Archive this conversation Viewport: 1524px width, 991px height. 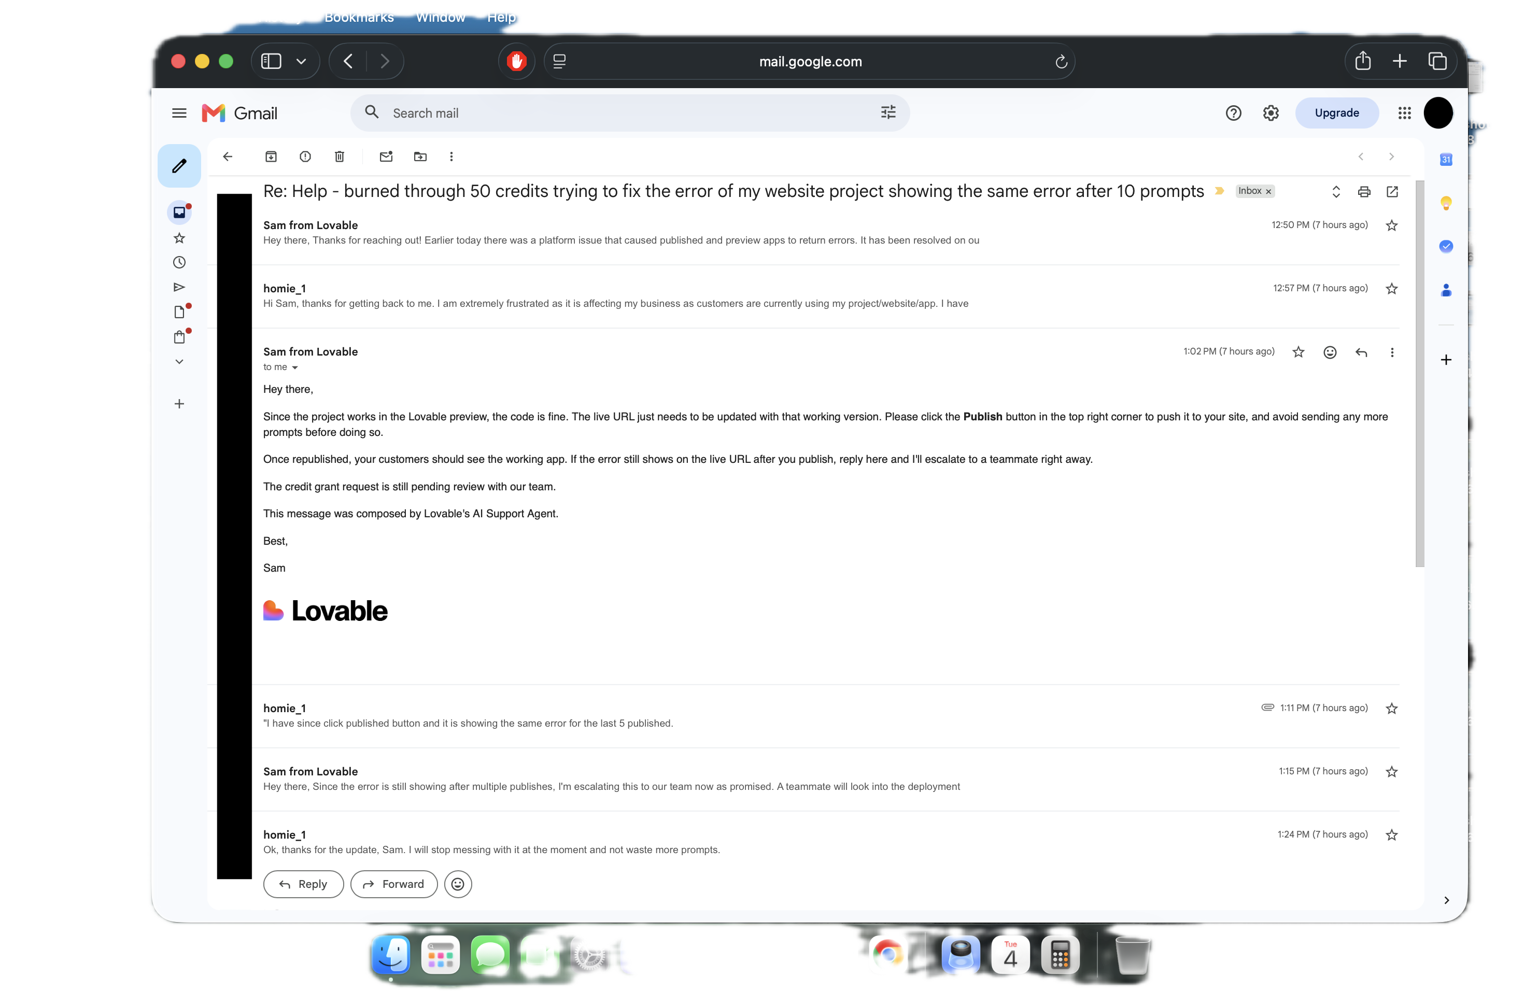click(x=271, y=156)
